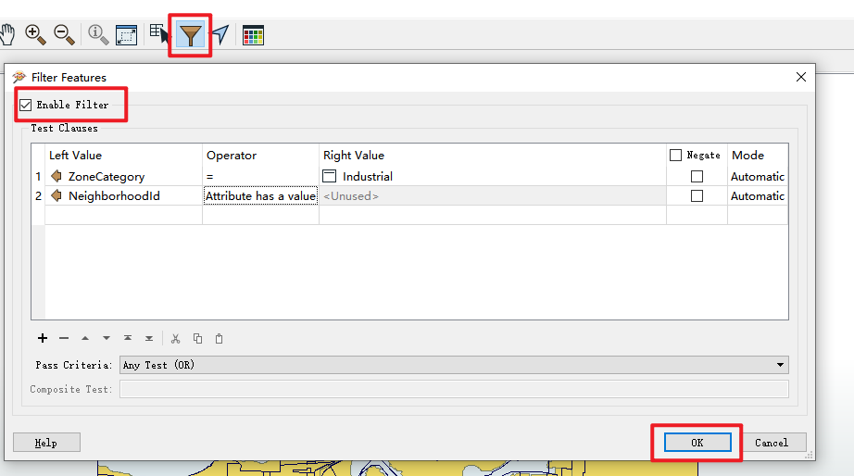Check Negate for the NeighborhoodId row

click(697, 195)
